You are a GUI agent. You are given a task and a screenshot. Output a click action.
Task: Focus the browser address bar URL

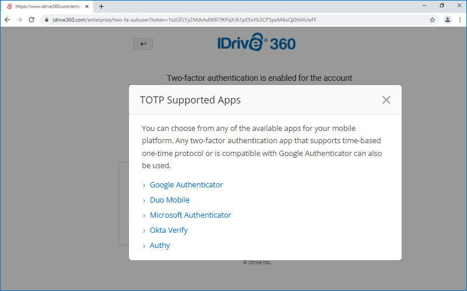coord(184,20)
